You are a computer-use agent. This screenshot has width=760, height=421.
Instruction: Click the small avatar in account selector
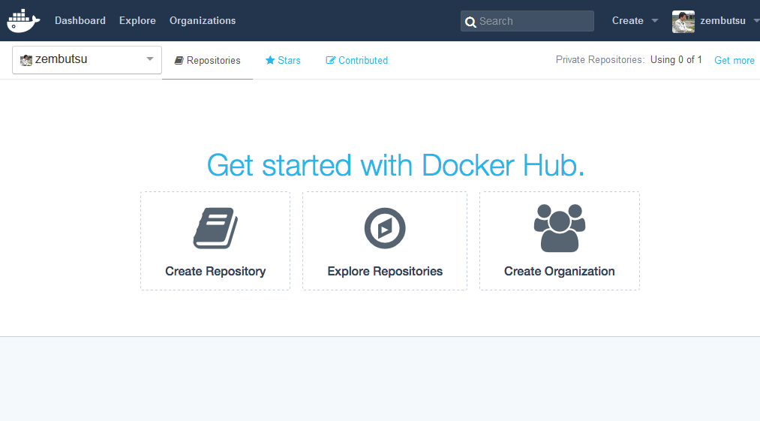pyautogui.click(x=26, y=60)
